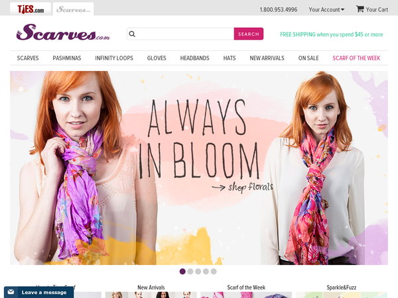The image size is (398, 298).
Task: Click the envelope icon in chat widget
Action: (11, 292)
